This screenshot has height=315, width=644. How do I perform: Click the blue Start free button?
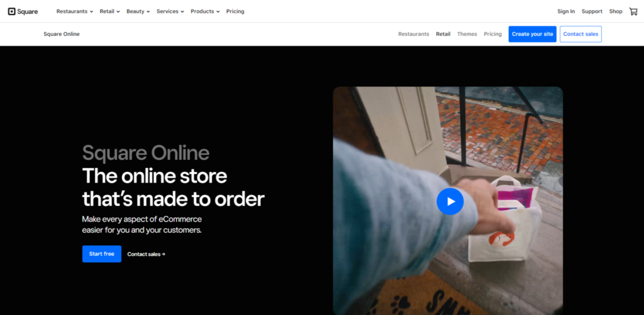(x=101, y=254)
